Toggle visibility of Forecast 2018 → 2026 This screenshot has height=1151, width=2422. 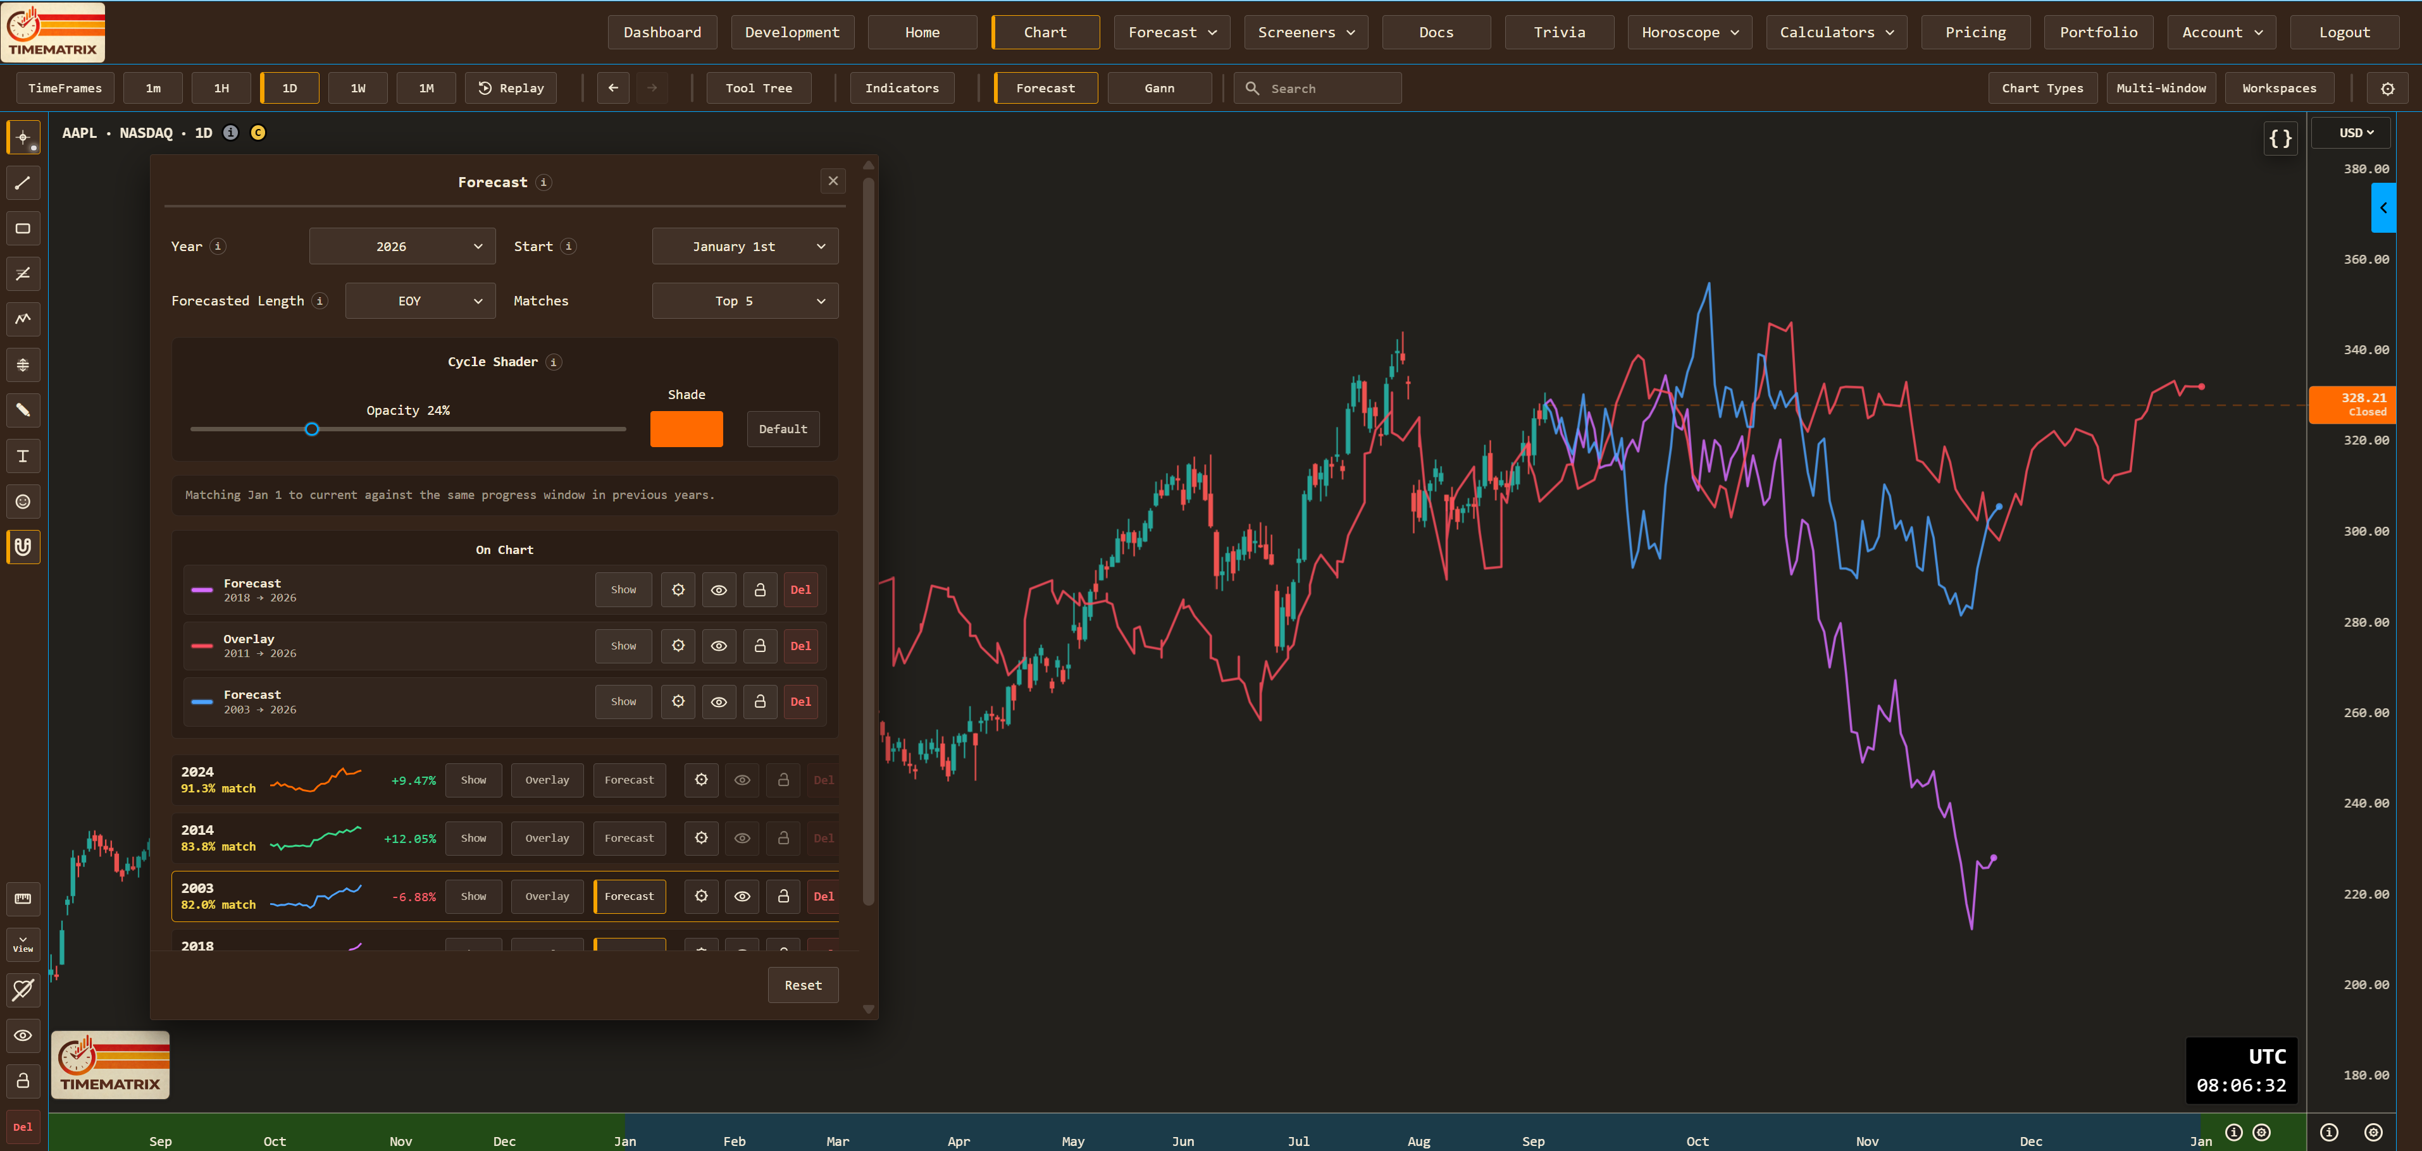click(718, 590)
